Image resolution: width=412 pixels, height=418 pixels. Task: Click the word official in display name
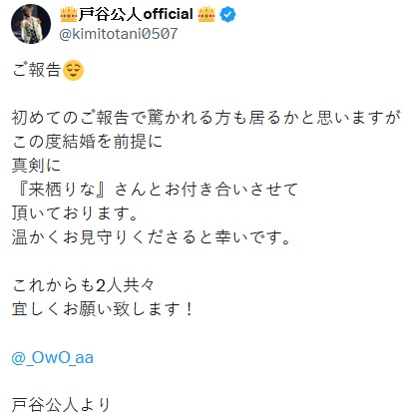pos(169,14)
